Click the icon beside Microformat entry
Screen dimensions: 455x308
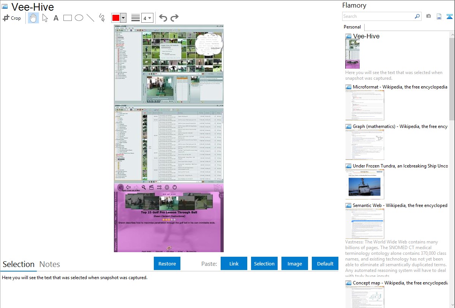click(348, 87)
